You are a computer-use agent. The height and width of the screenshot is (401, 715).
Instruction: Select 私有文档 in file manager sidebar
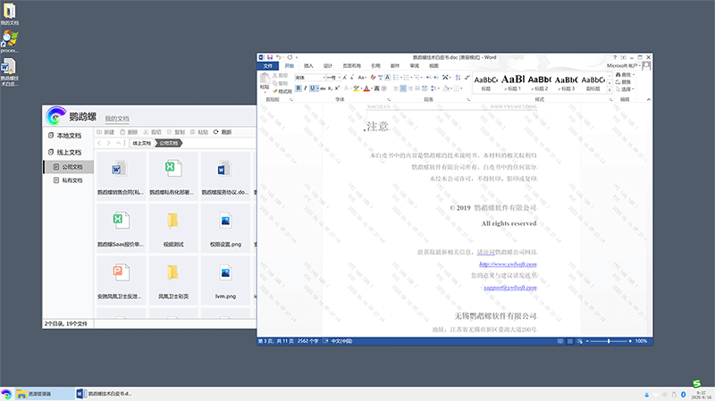(68, 180)
